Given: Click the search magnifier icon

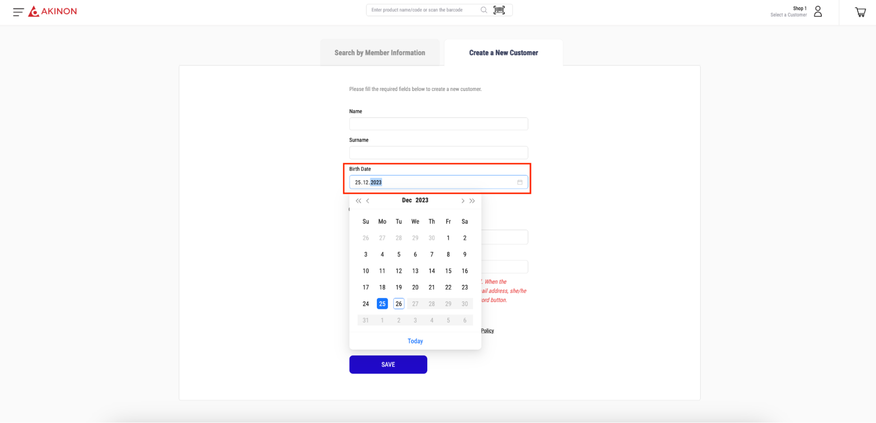Looking at the screenshot, I should point(483,10).
